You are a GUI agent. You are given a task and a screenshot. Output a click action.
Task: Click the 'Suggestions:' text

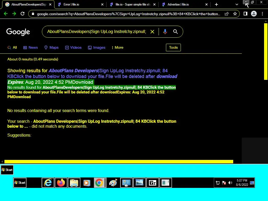pyautogui.click(x=19, y=135)
